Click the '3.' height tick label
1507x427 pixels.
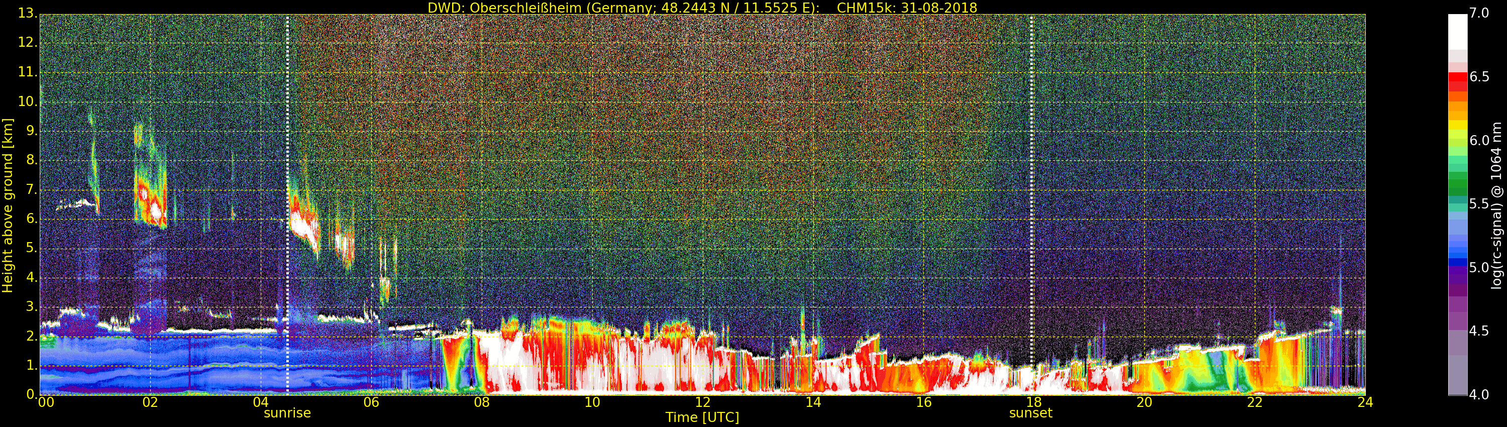(x=32, y=306)
